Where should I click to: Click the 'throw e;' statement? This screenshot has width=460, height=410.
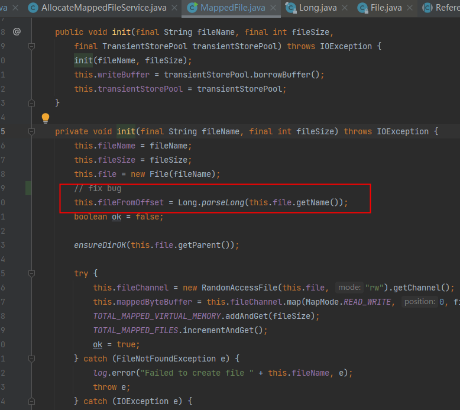pos(112,387)
